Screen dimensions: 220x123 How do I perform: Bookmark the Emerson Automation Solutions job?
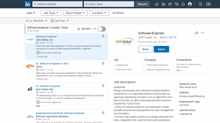103,113
